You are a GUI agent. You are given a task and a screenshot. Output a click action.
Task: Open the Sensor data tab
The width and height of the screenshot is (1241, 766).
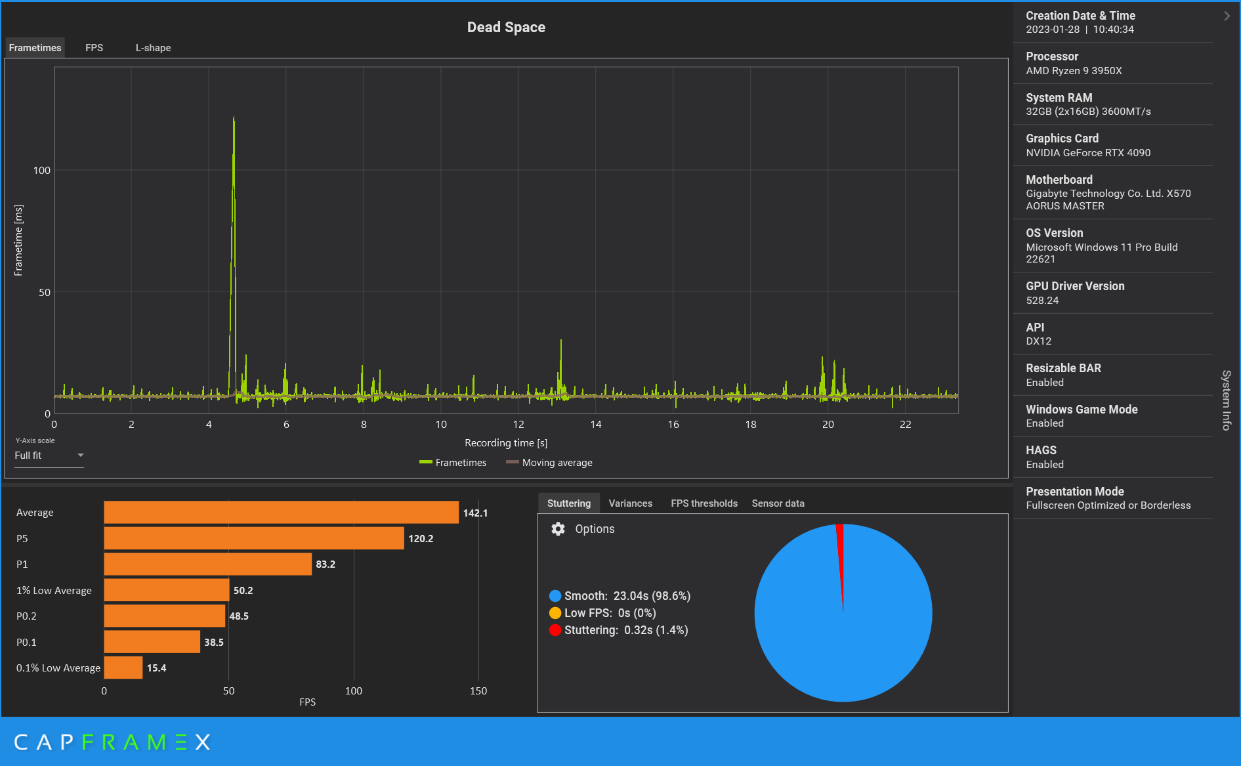[x=778, y=503]
